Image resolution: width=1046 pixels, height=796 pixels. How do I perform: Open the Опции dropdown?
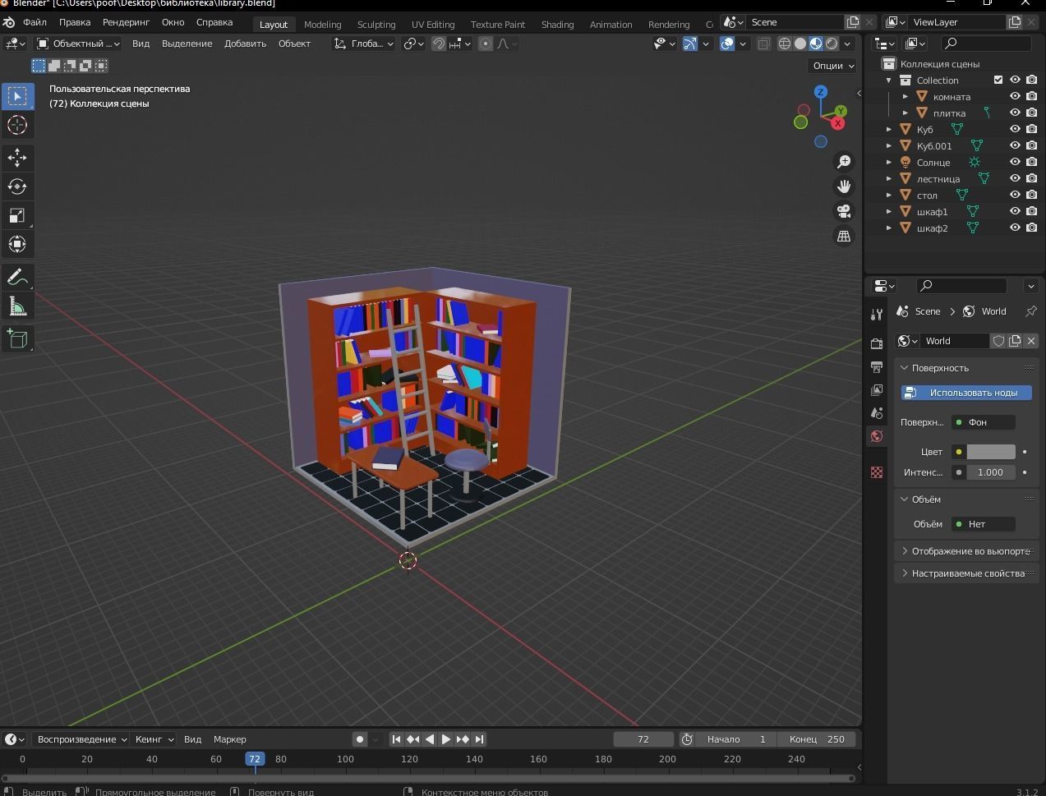point(832,66)
